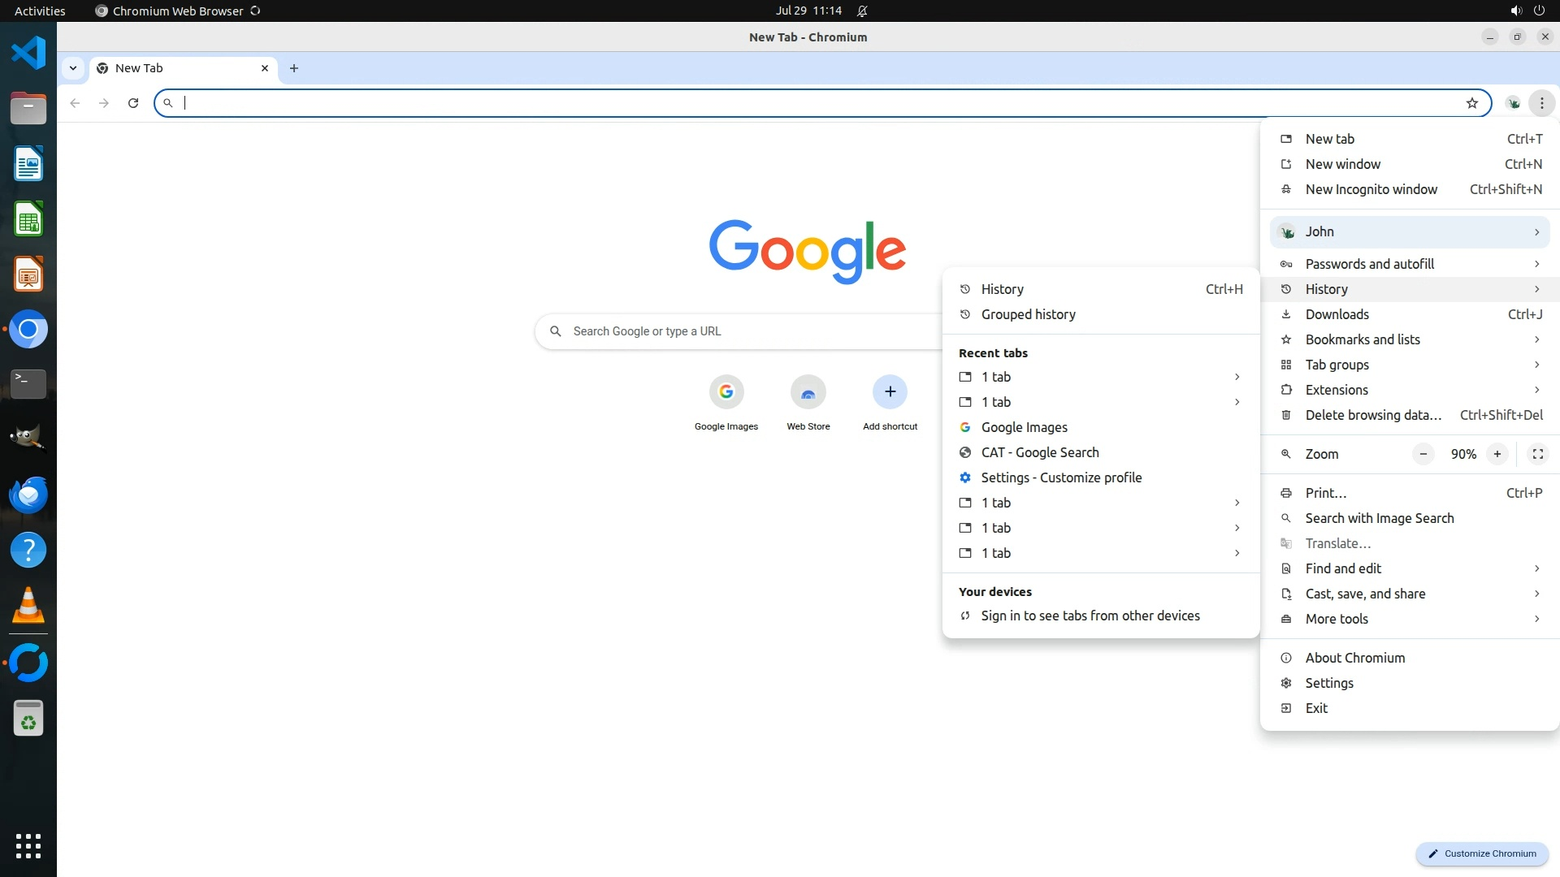Click the Google search box on page
Image resolution: width=1560 pixels, height=877 pixels.
tap(739, 331)
